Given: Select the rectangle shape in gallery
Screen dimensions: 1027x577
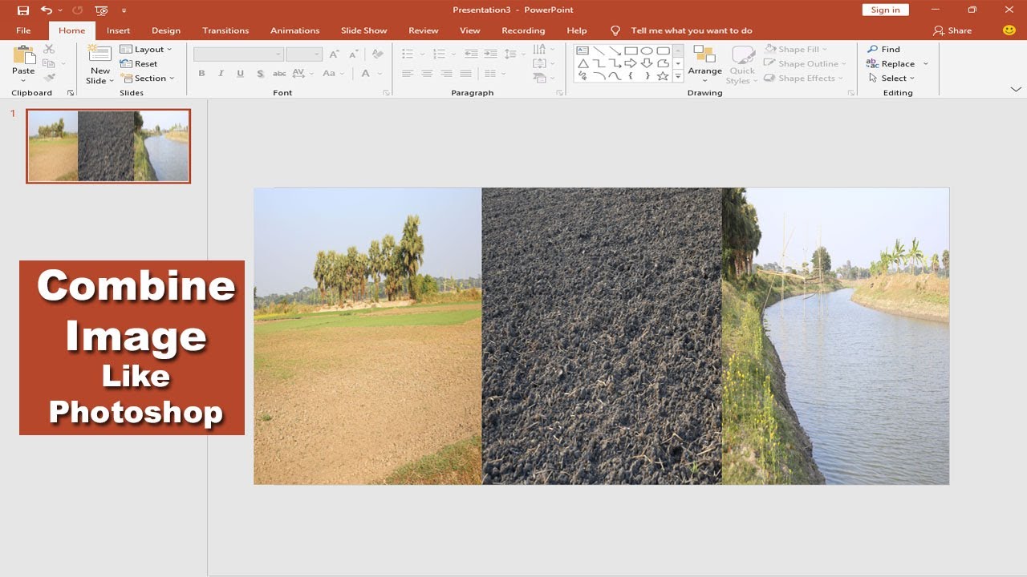Looking at the screenshot, I should pyautogui.click(x=631, y=50).
